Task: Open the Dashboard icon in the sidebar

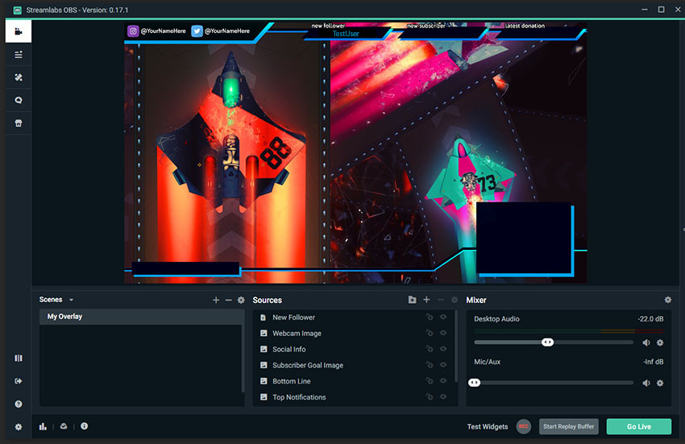Action: click(19, 55)
